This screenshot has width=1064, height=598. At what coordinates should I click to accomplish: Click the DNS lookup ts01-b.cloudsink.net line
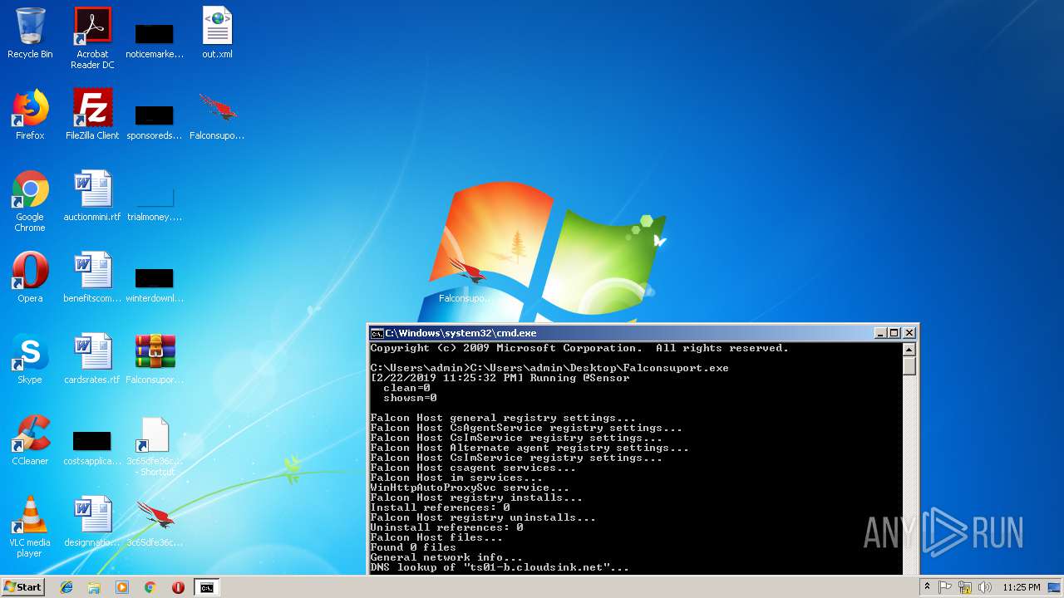pos(500,567)
